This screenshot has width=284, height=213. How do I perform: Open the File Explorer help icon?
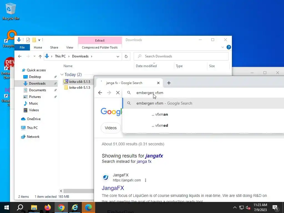[x=229, y=47]
